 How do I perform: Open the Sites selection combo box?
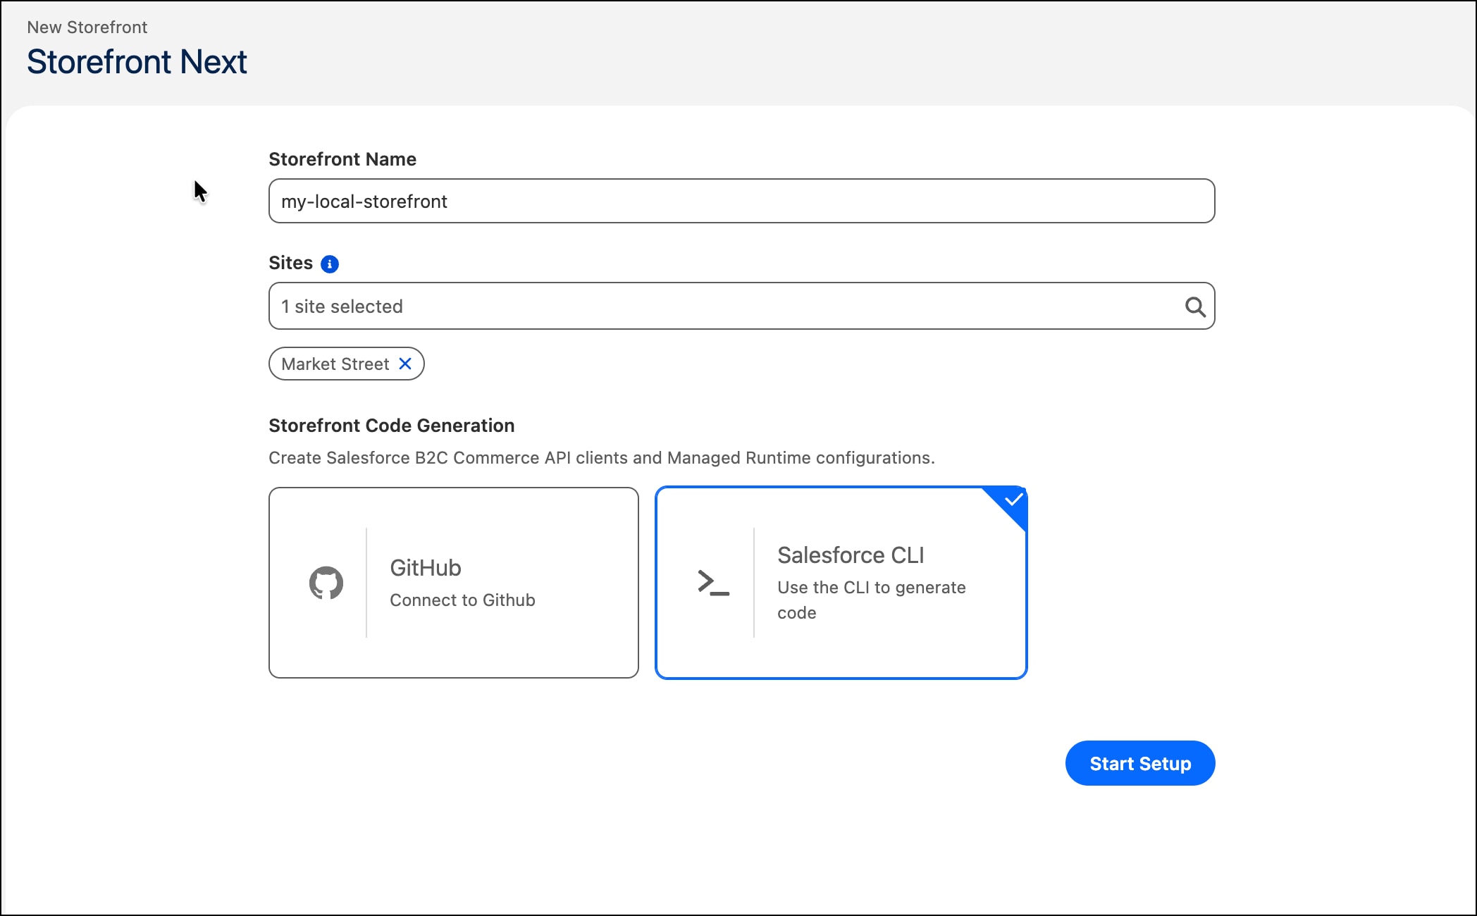coord(742,306)
